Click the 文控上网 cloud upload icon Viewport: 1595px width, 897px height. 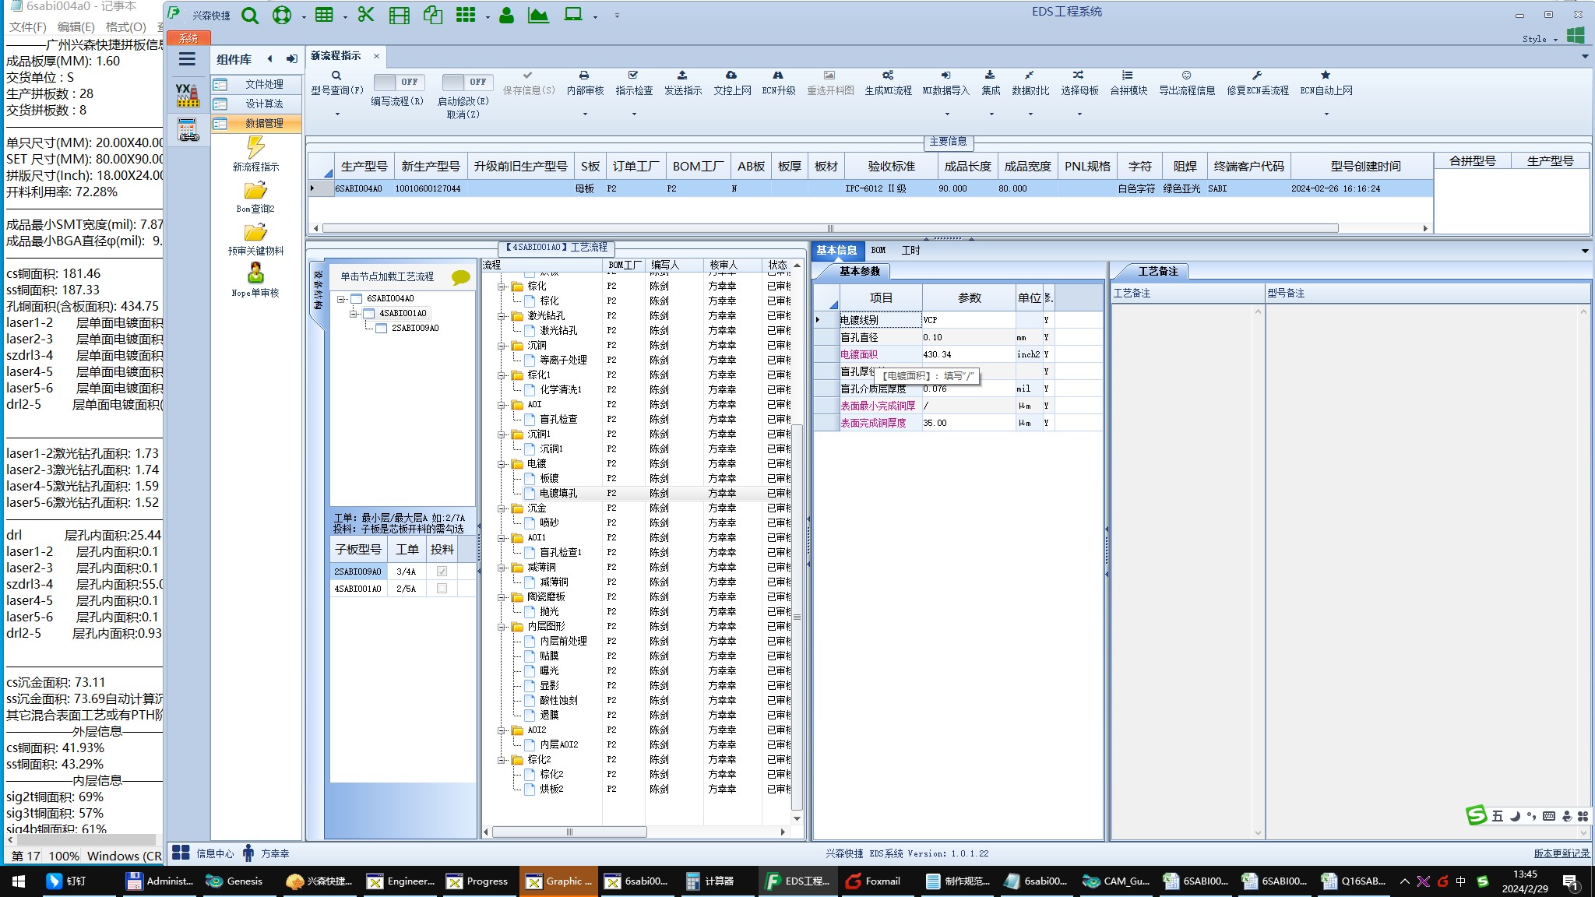[x=731, y=76]
